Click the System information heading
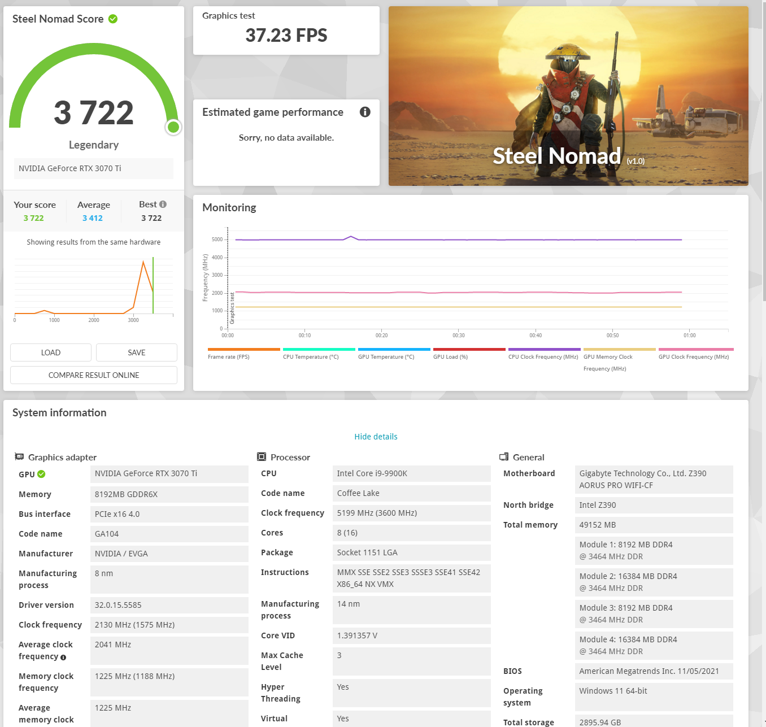 point(59,413)
